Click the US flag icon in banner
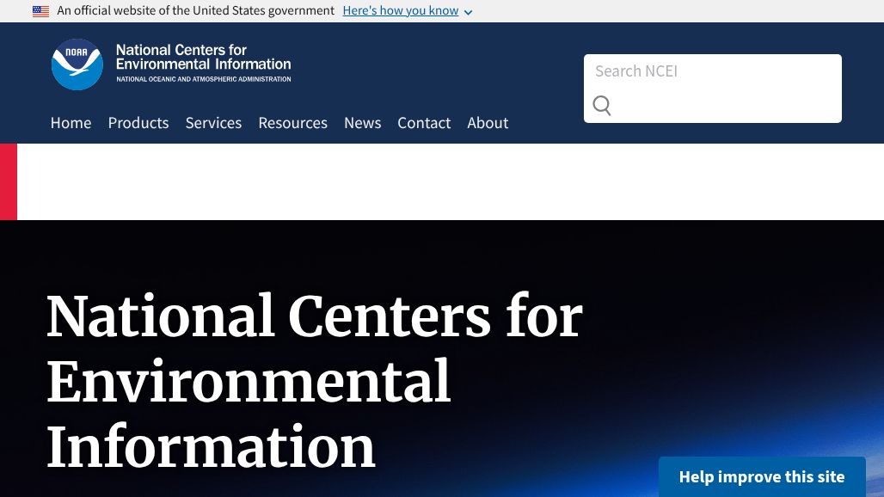The height and width of the screenshot is (497, 884). point(40,11)
